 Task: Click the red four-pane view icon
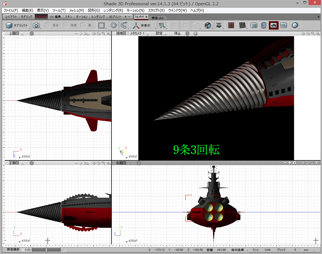tap(231, 25)
